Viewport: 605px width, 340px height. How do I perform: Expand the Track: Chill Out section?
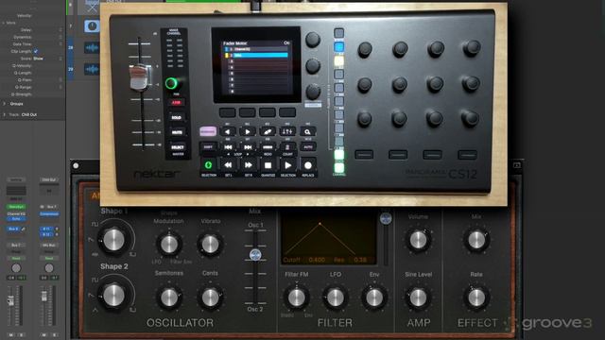(x=4, y=114)
